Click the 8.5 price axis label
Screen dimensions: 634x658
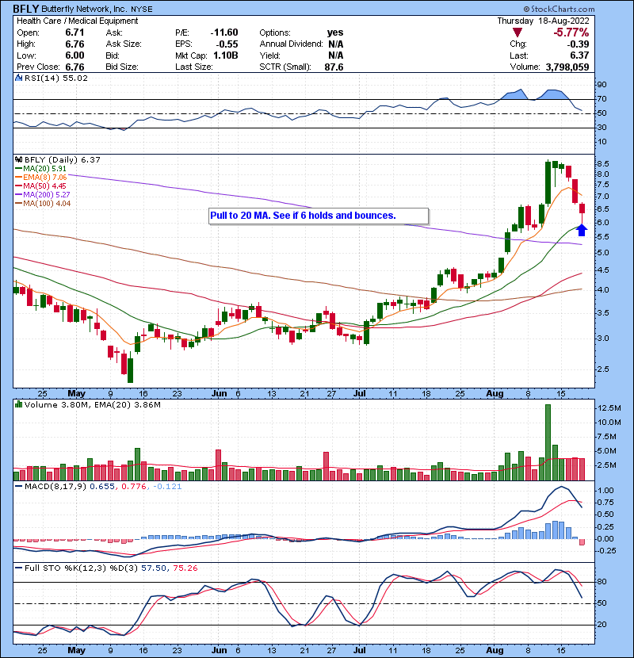pyautogui.click(x=603, y=163)
